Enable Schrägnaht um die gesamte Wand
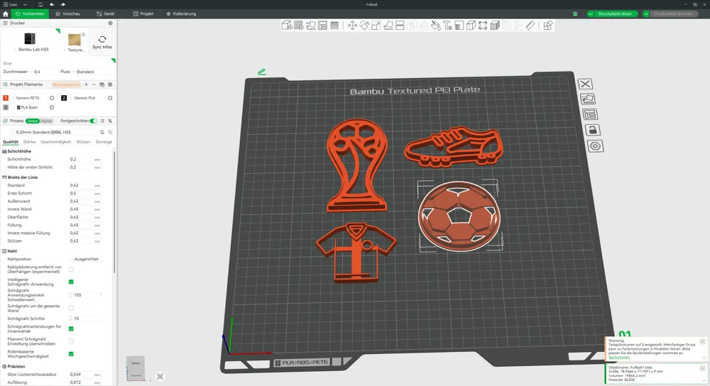The width and height of the screenshot is (710, 386). coord(71,308)
